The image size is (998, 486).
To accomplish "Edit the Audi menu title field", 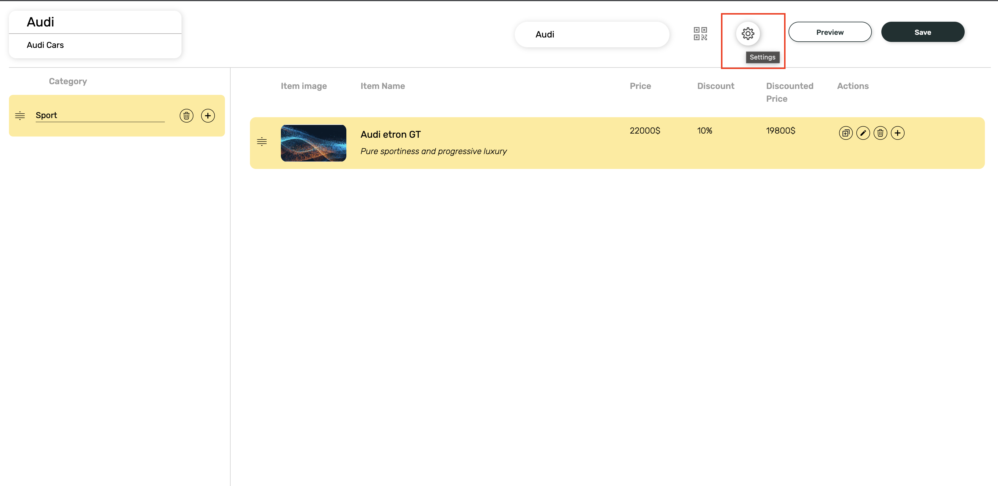I will pyautogui.click(x=95, y=22).
